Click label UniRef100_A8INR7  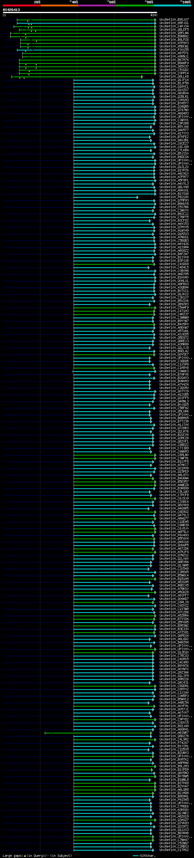pos(174,733)
